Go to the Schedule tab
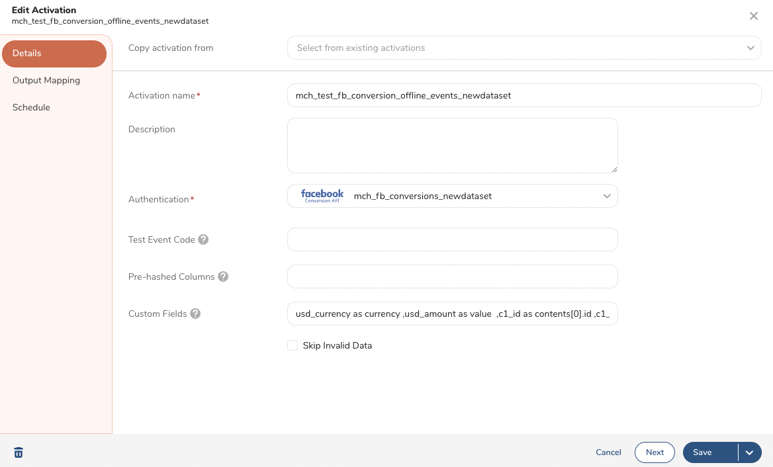Screen dimensions: 773x467 [31, 107]
